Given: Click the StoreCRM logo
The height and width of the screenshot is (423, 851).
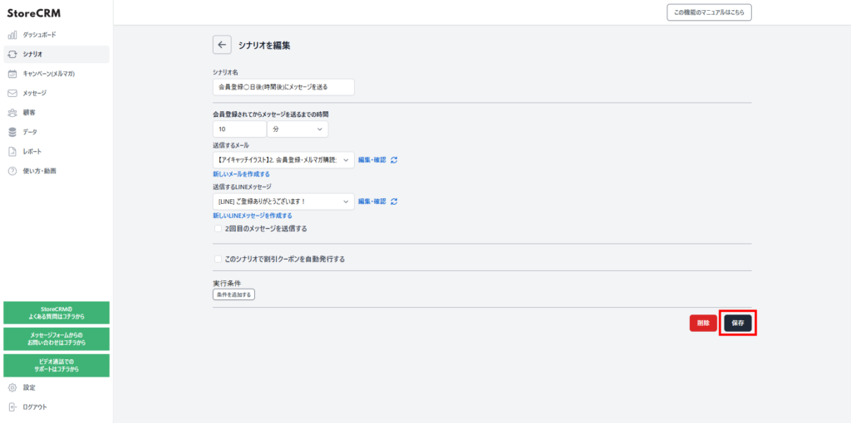Looking at the screenshot, I should tap(33, 13).
